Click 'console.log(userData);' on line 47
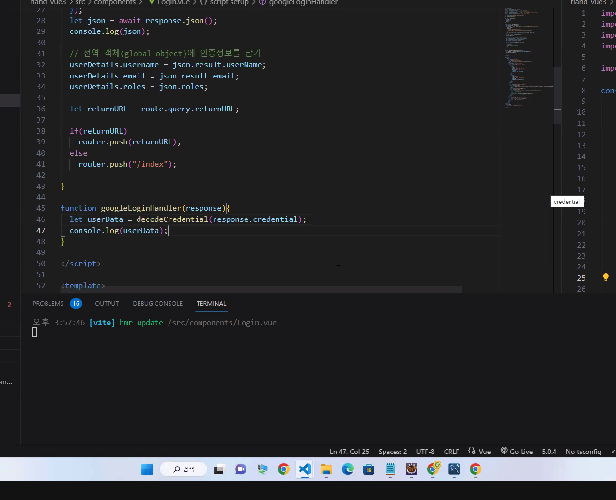 click(x=118, y=230)
